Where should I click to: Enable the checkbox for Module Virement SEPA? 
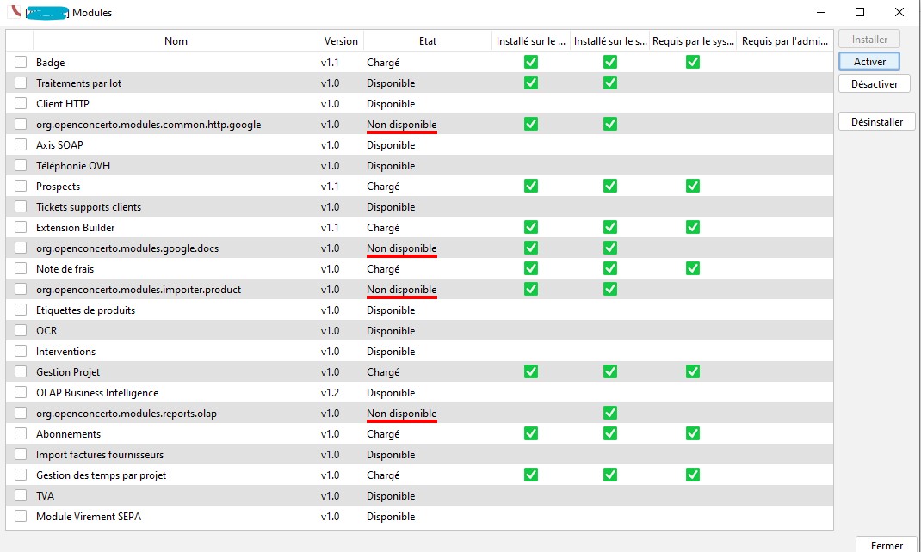(x=21, y=516)
